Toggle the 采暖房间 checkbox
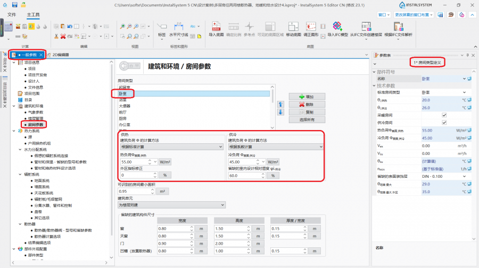Viewport: 479px width, 268px height. click(444, 115)
